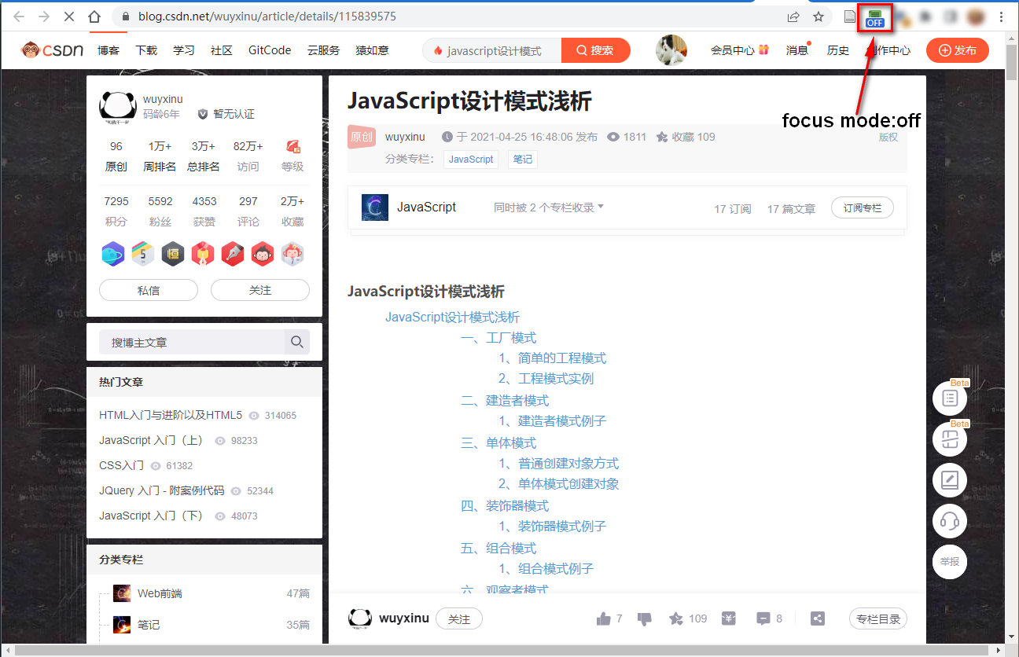Click the share icon in bottom bar
Image resolution: width=1019 pixels, height=657 pixels.
pos(818,618)
